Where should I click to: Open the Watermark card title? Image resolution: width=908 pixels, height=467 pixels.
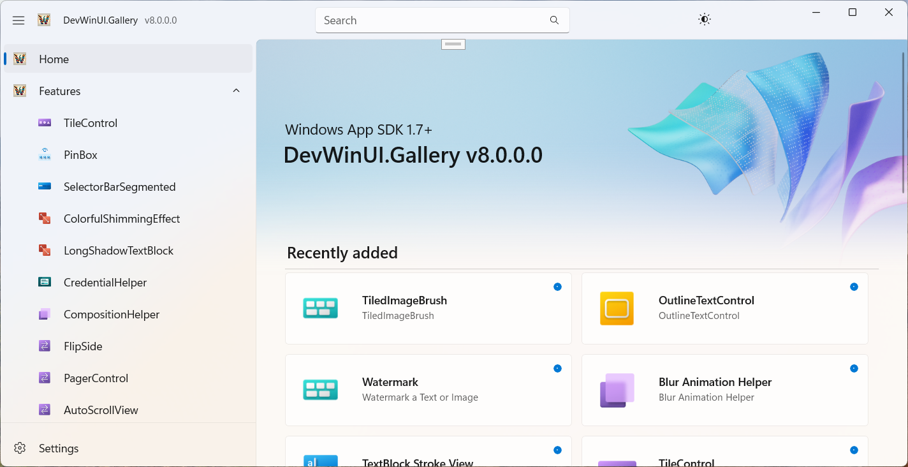(390, 382)
